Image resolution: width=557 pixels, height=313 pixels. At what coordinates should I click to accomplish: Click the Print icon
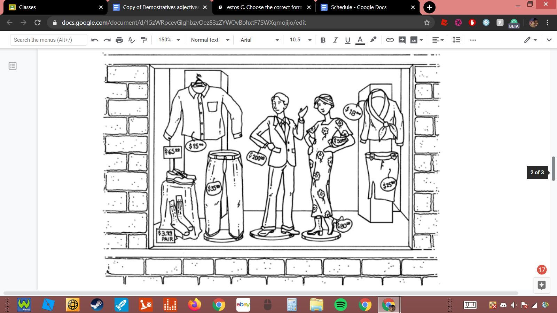pos(119,40)
